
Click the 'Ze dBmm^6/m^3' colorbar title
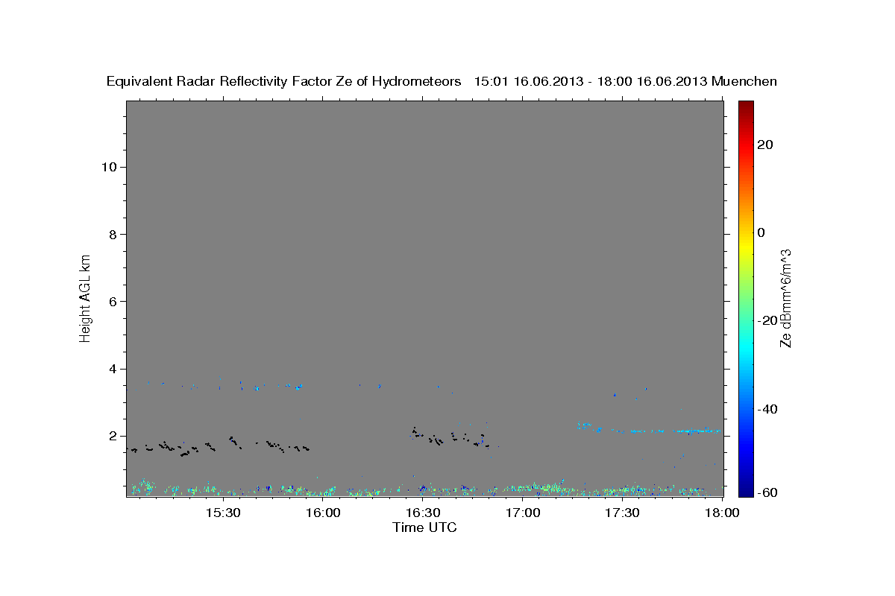coord(785,298)
